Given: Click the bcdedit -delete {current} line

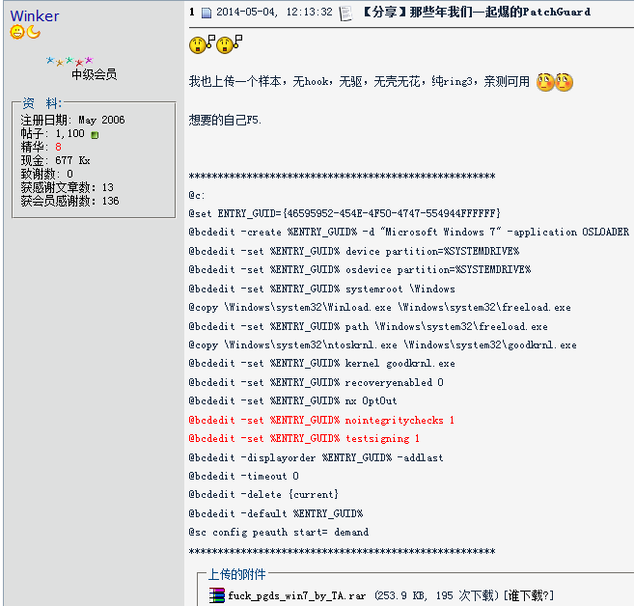Looking at the screenshot, I should point(263,494).
